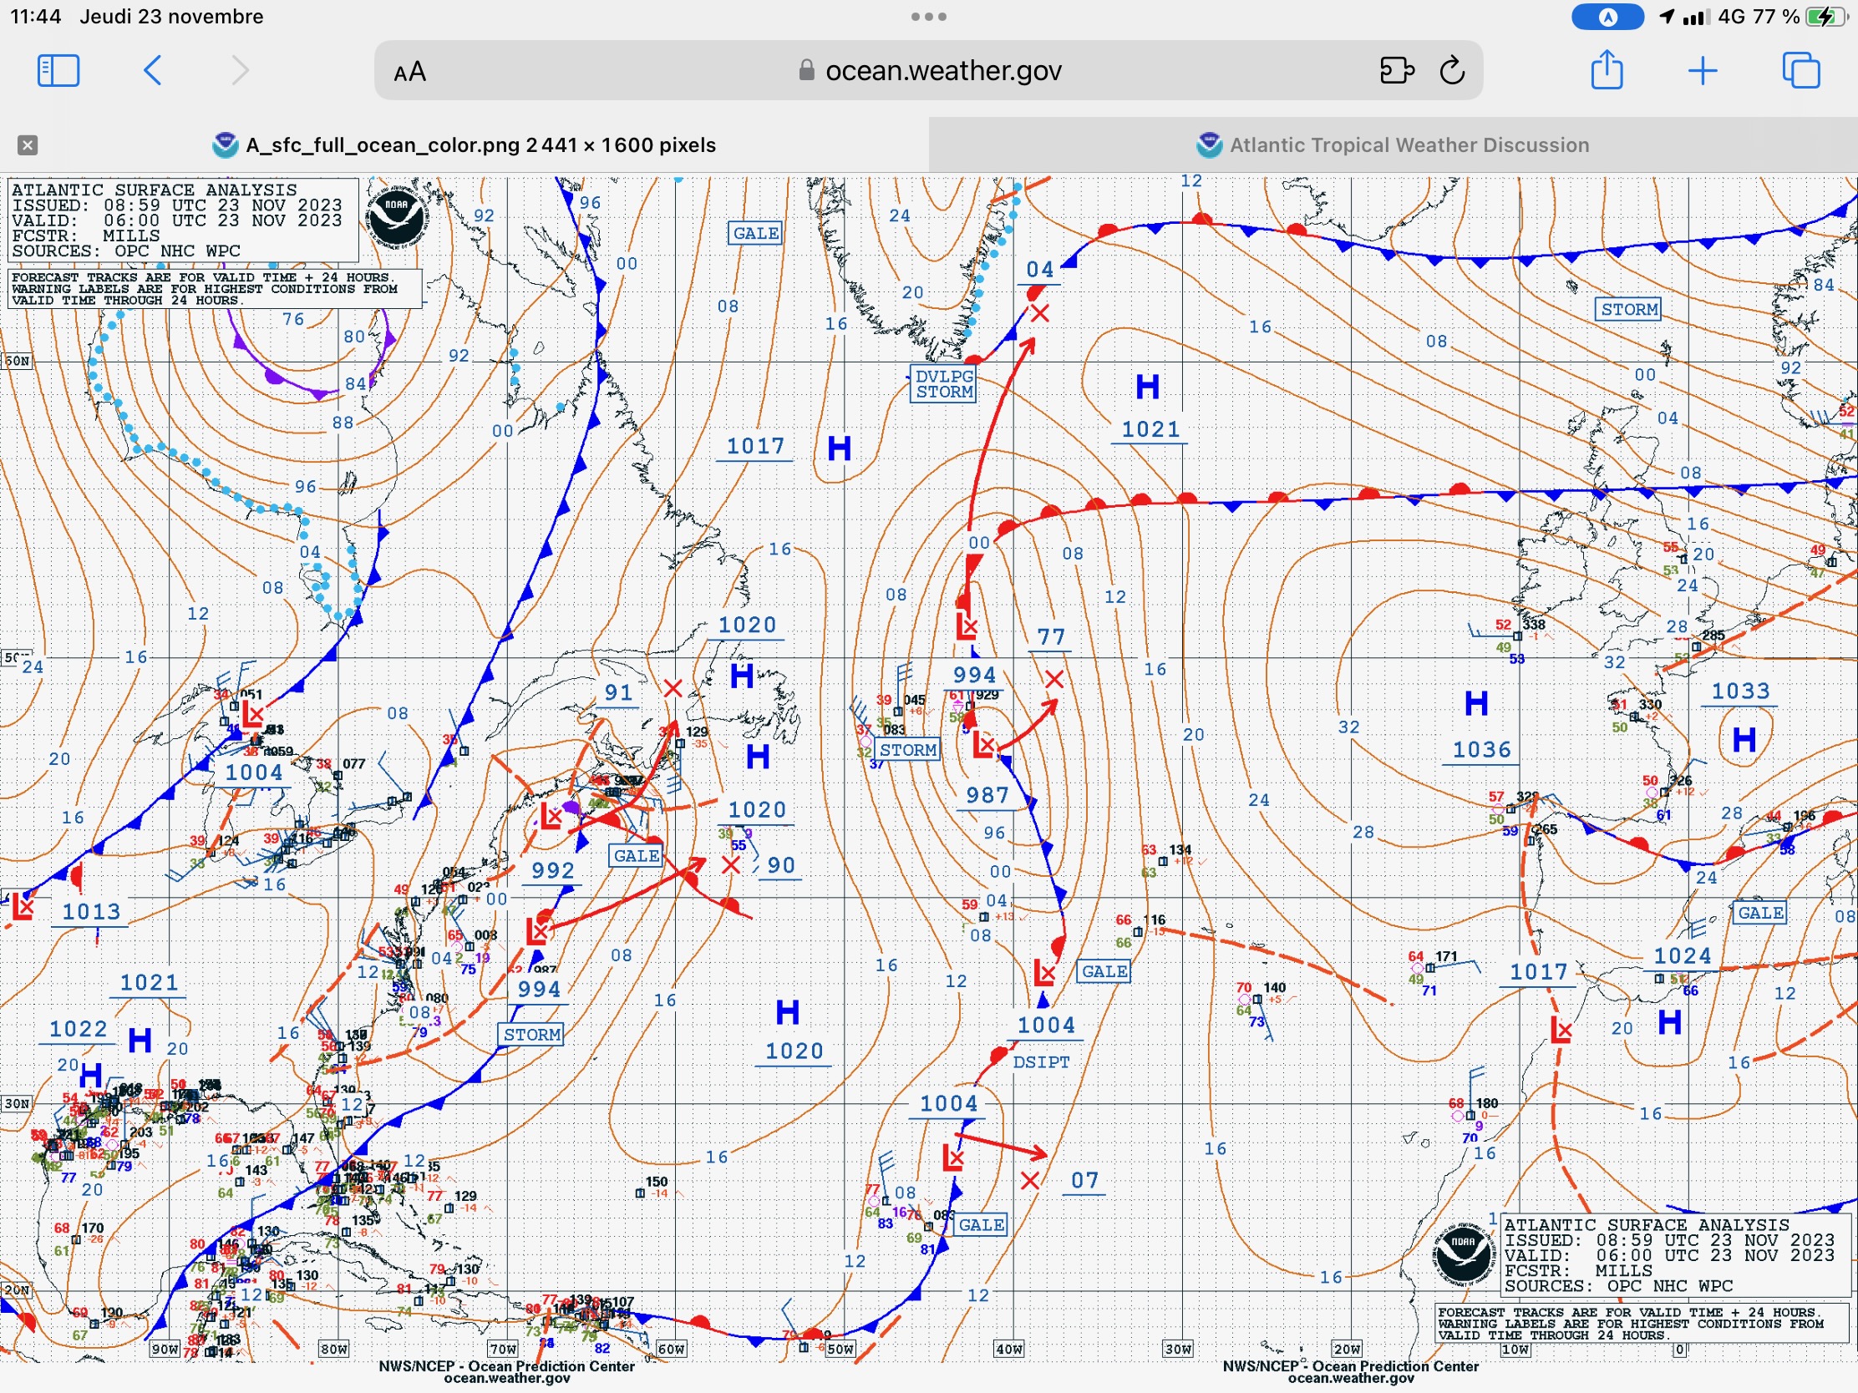Tap the forward navigation arrow

pos(241,70)
